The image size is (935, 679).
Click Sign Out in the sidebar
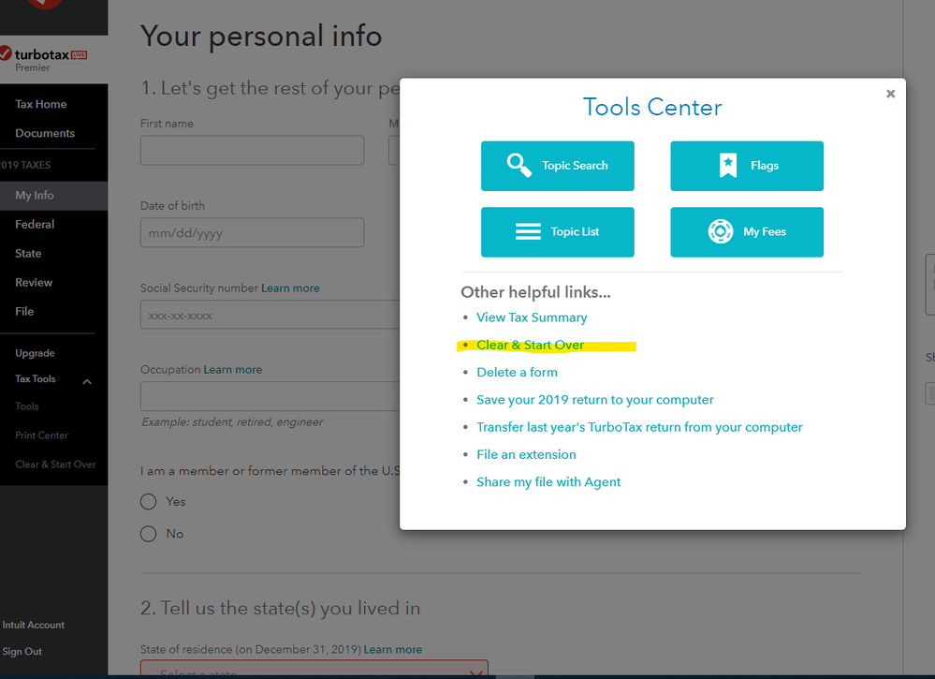pyautogui.click(x=22, y=652)
